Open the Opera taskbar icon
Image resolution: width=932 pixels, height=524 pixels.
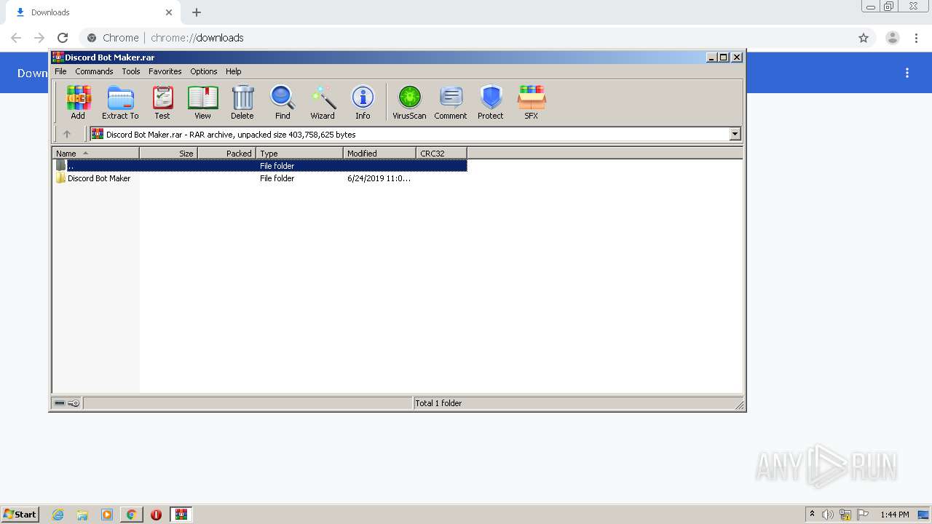pyautogui.click(x=156, y=515)
